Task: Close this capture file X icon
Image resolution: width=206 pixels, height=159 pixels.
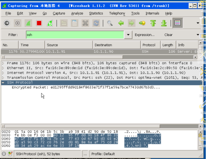Action: [x=85, y=23]
